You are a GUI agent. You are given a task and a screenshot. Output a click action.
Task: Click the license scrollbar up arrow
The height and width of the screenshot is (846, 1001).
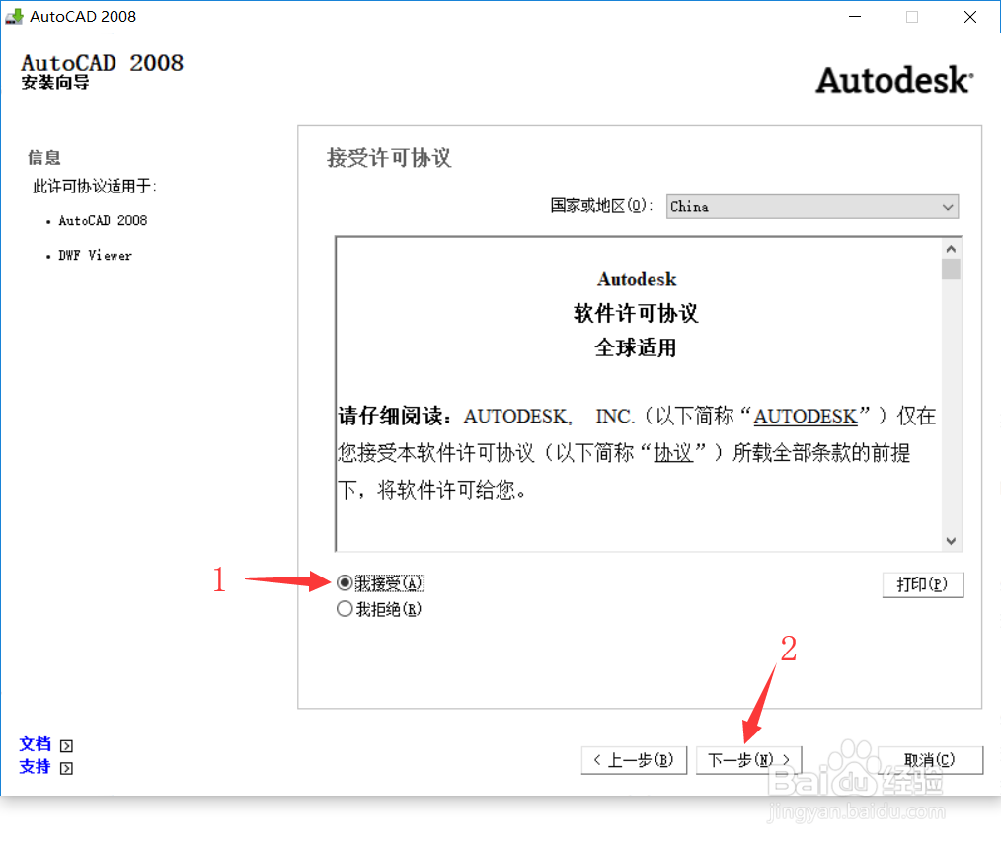point(951,249)
